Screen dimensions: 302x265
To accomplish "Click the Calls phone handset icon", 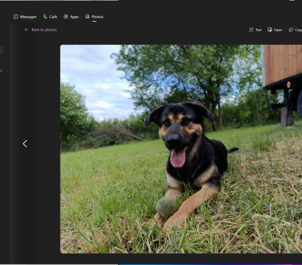I will [45, 17].
